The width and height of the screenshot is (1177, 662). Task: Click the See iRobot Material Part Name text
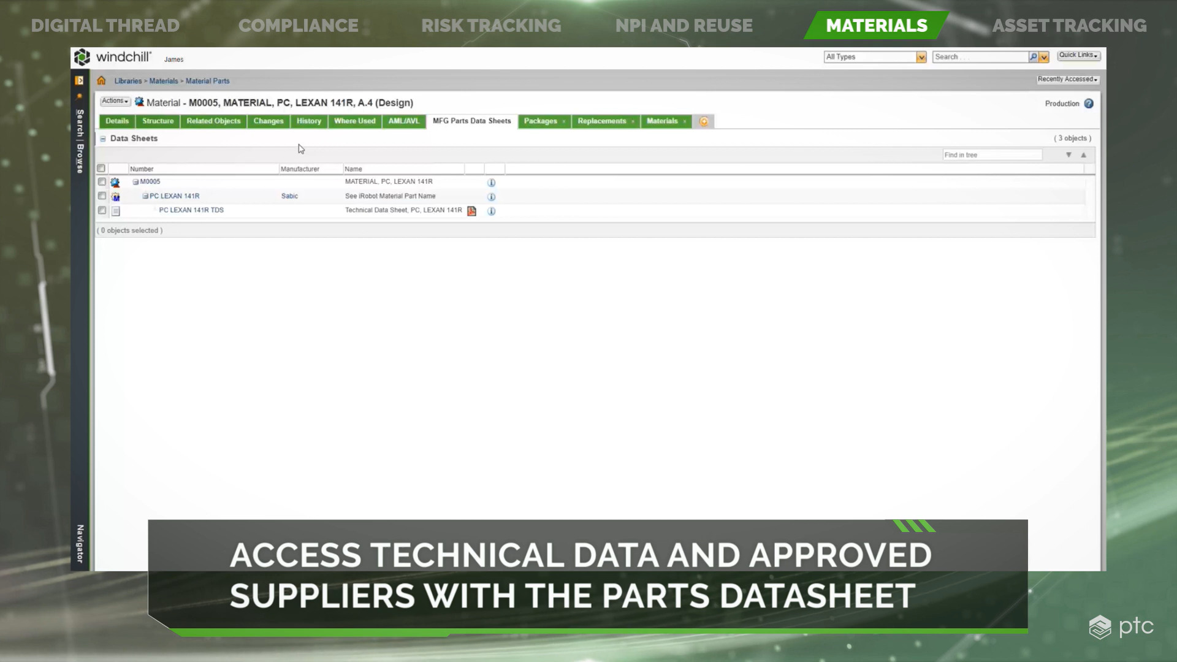390,196
